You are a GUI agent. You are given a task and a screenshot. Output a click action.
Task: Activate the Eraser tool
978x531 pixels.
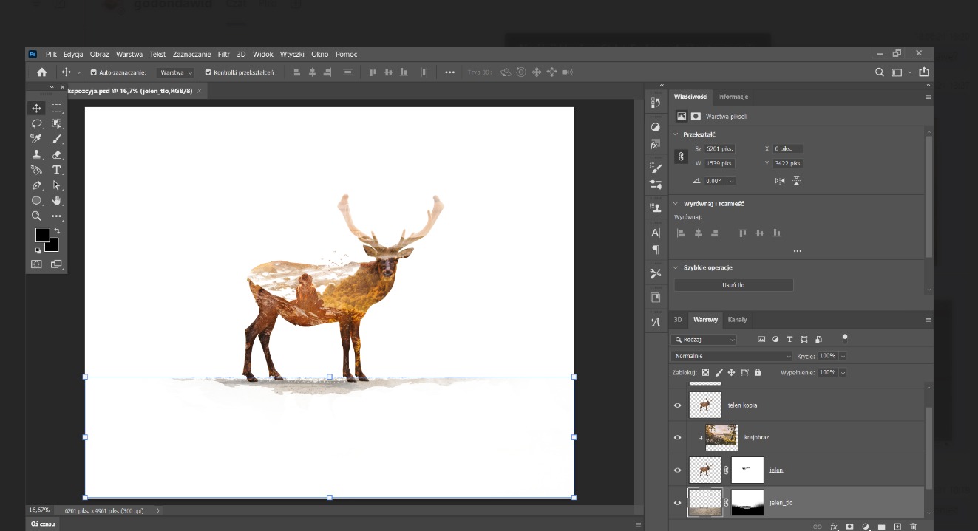[x=57, y=154]
